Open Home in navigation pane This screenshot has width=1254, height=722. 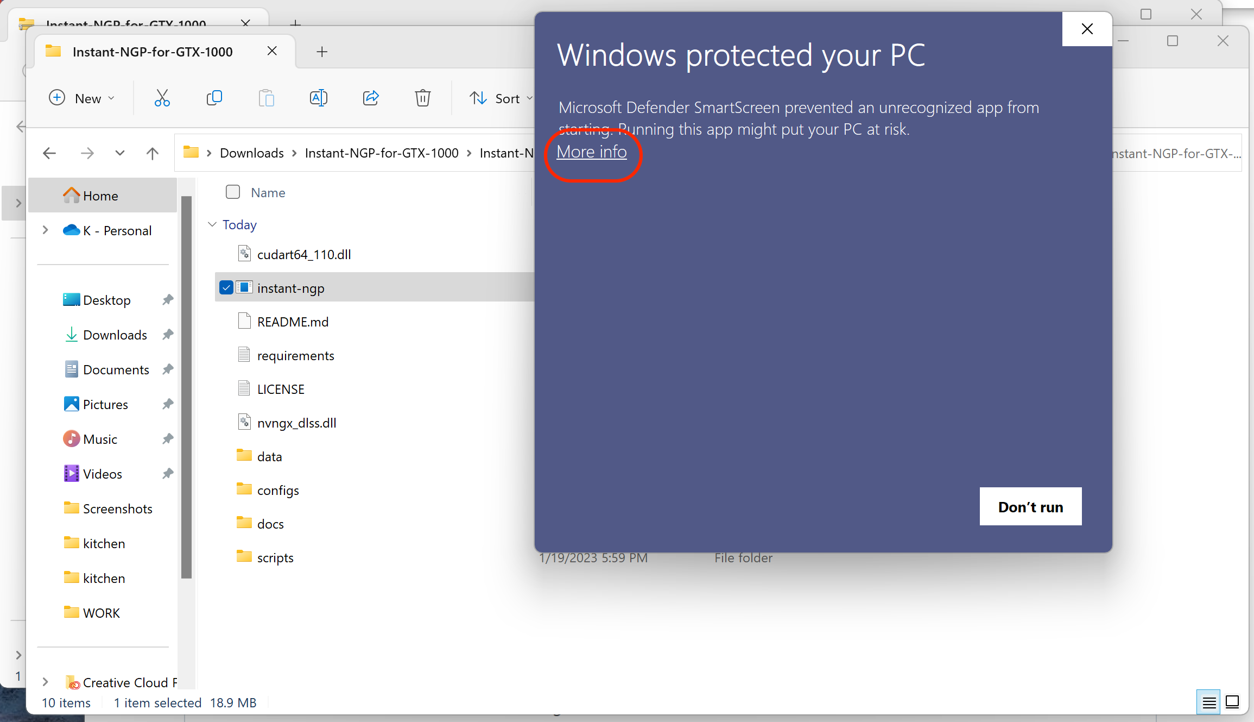pyautogui.click(x=102, y=196)
